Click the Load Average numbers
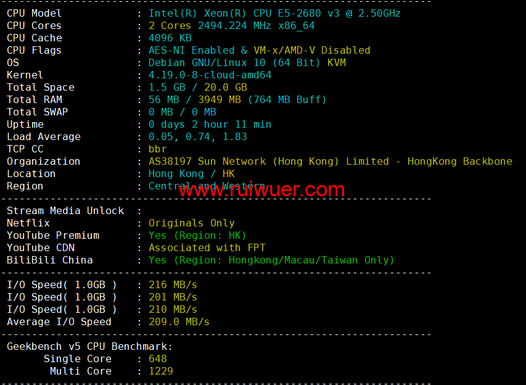 [x=197, y=136]
